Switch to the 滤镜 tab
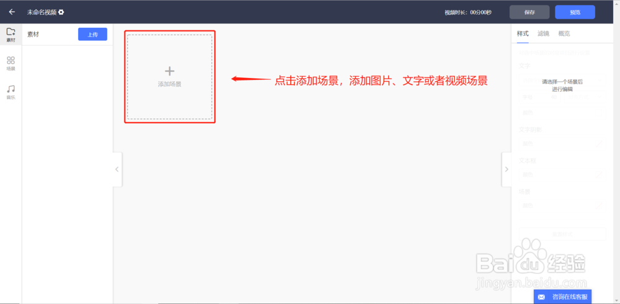The width and height of the screenshot is (620, 304). click(x=543, y=33)
